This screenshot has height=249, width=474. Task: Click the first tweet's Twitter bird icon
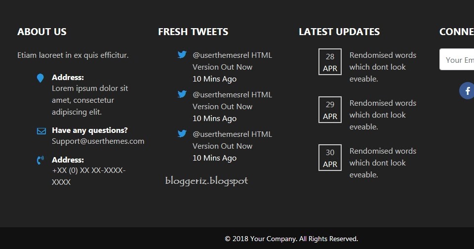coord(182,55)
